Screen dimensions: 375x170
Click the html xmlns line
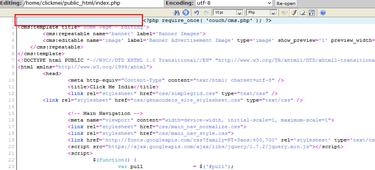tap(85, 67)
